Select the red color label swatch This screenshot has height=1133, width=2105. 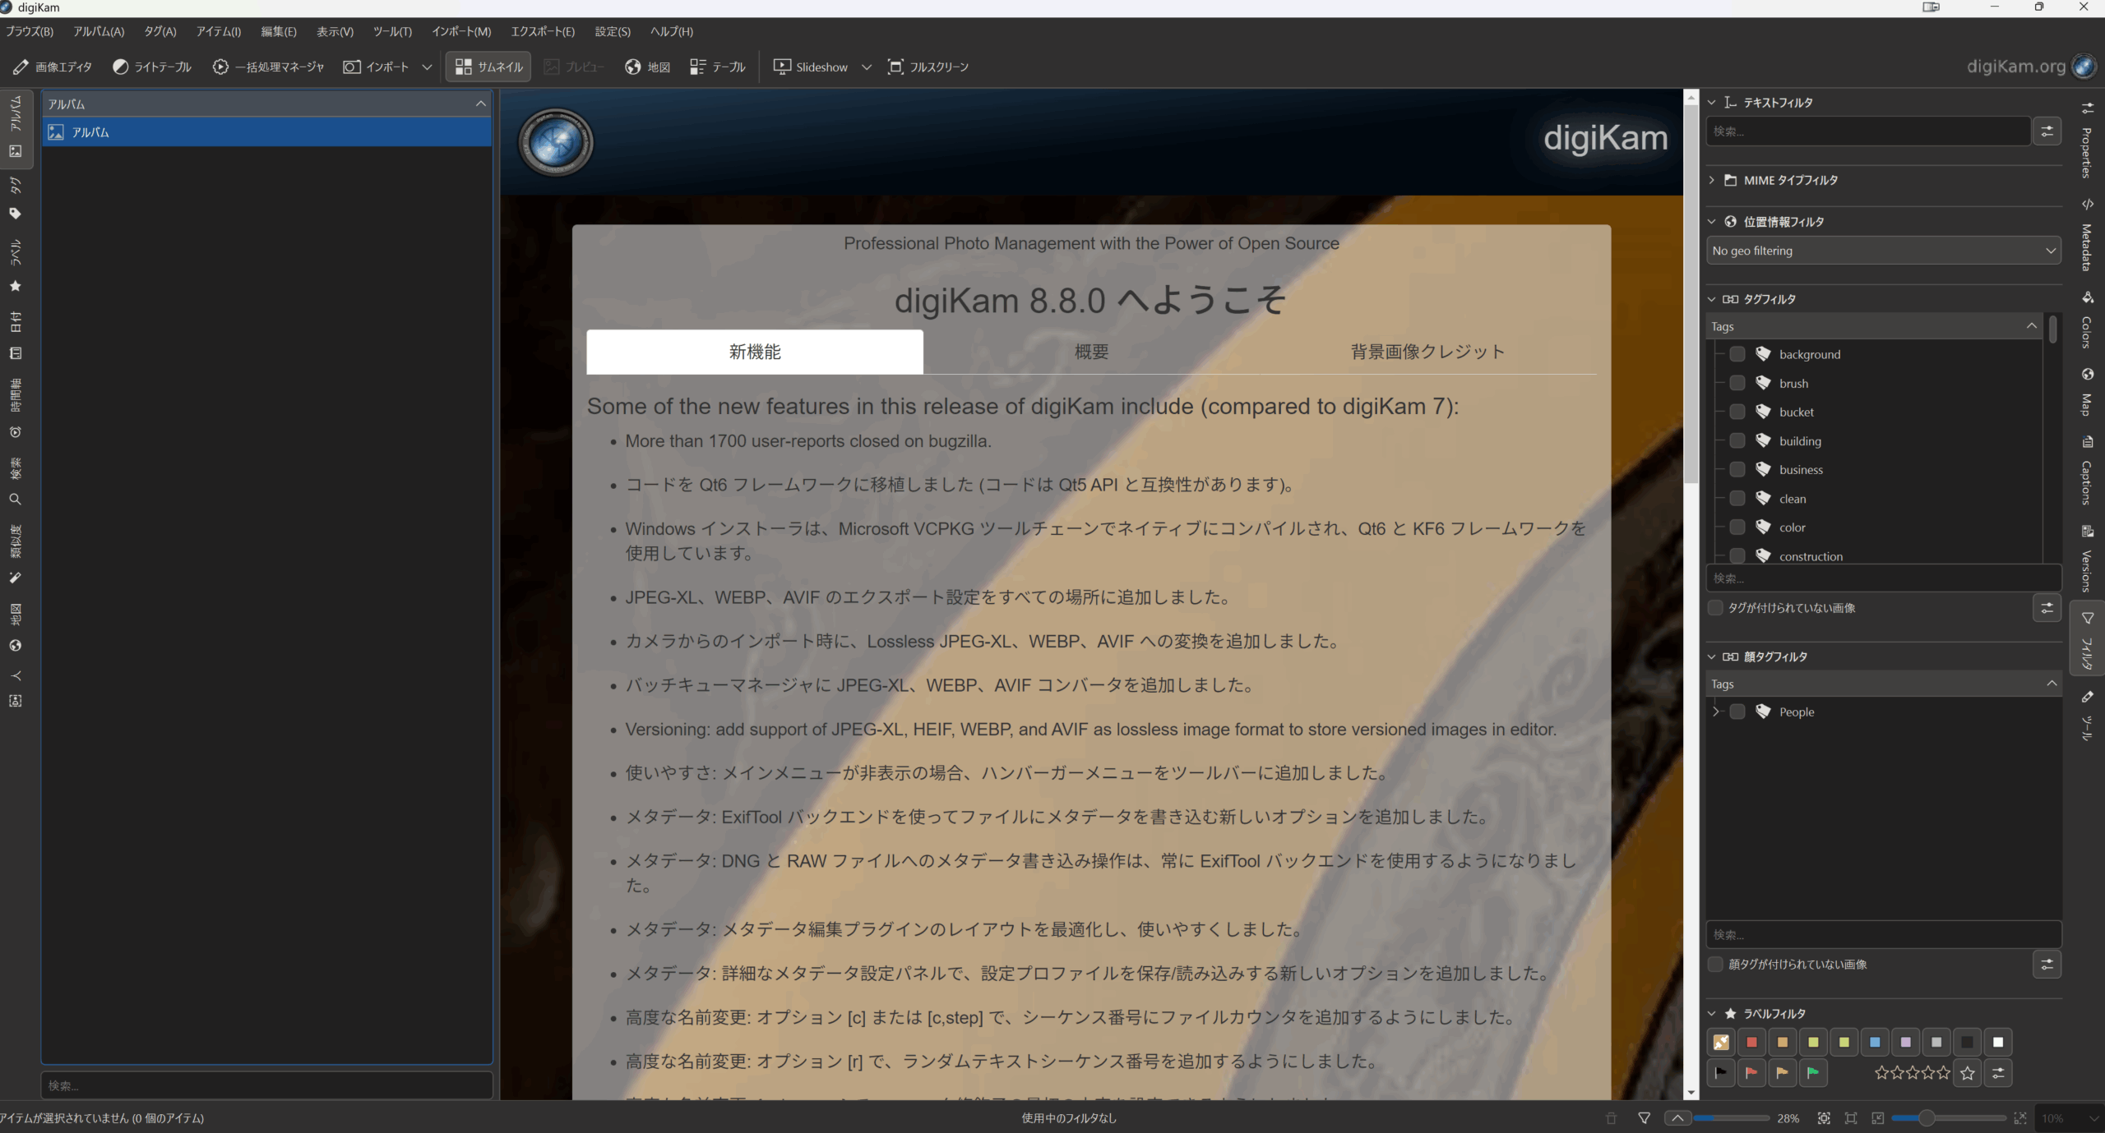[1751, 1042]
